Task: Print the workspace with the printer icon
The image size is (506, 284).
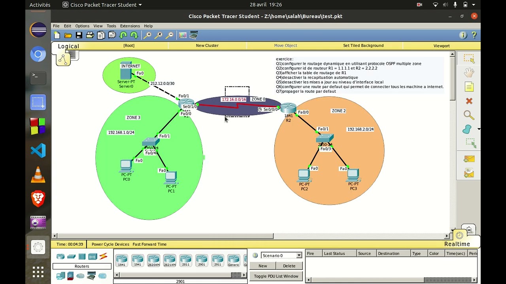Action: [x=90, y=35]
